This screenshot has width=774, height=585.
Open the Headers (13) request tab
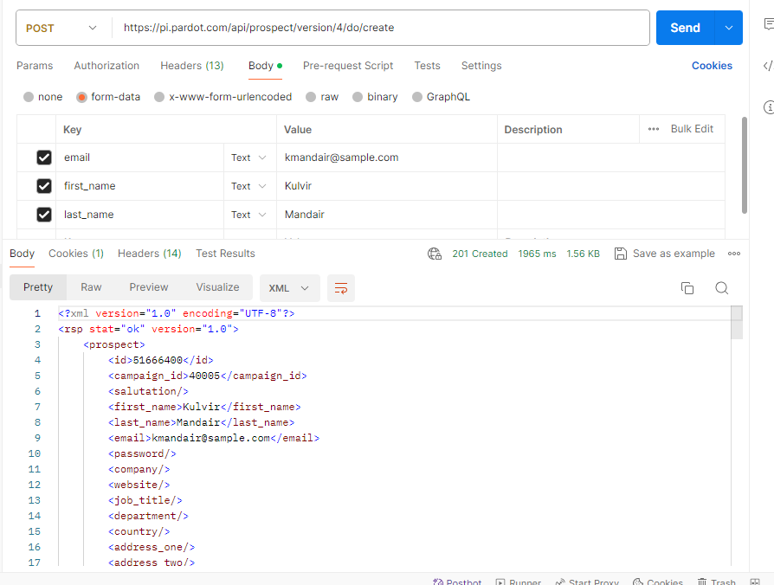[192, 66]
